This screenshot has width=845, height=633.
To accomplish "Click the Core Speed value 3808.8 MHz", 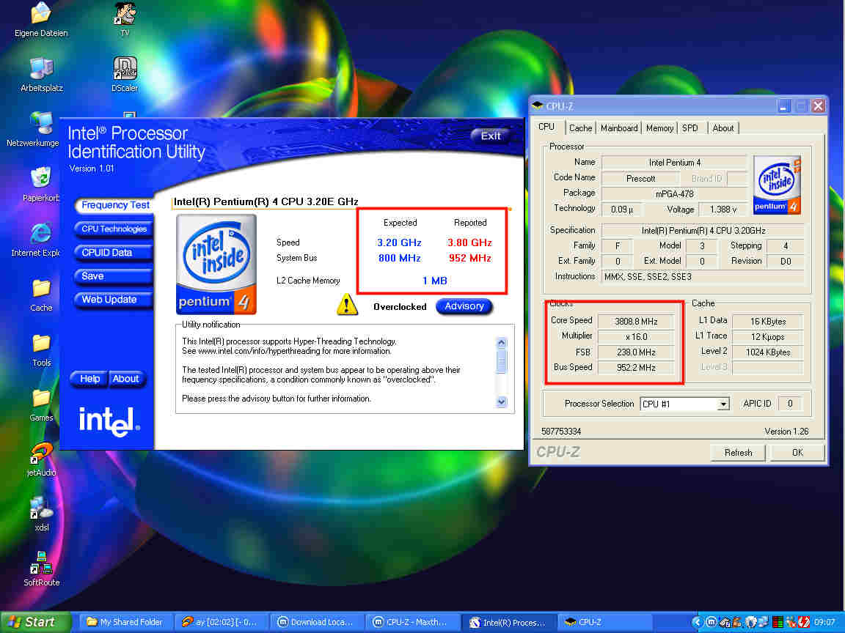I will (x=636, y=322).
